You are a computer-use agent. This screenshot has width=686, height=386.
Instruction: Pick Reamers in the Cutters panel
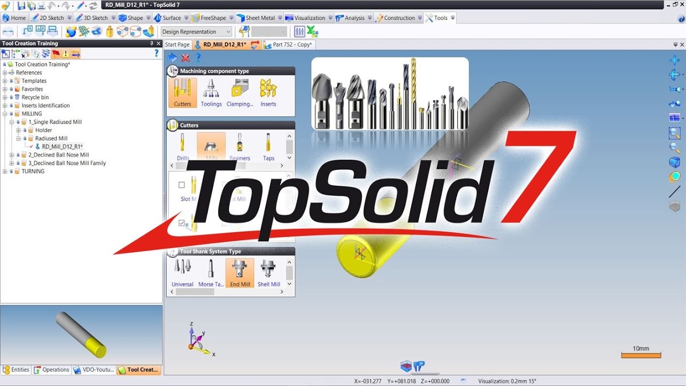(x=240, y=146)
